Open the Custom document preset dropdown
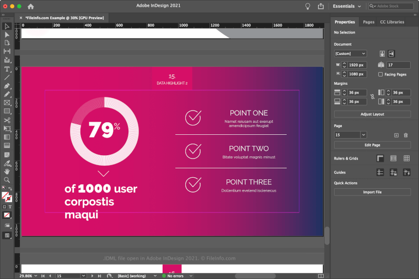This screenshot has height=279, width=419. coord(350,53)
